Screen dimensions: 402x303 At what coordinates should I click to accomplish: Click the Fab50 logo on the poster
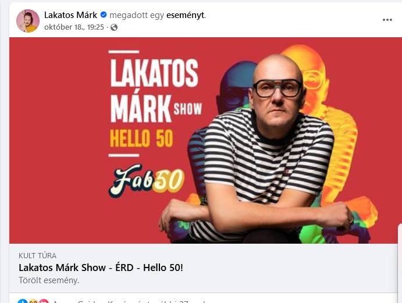click(146, 180)
